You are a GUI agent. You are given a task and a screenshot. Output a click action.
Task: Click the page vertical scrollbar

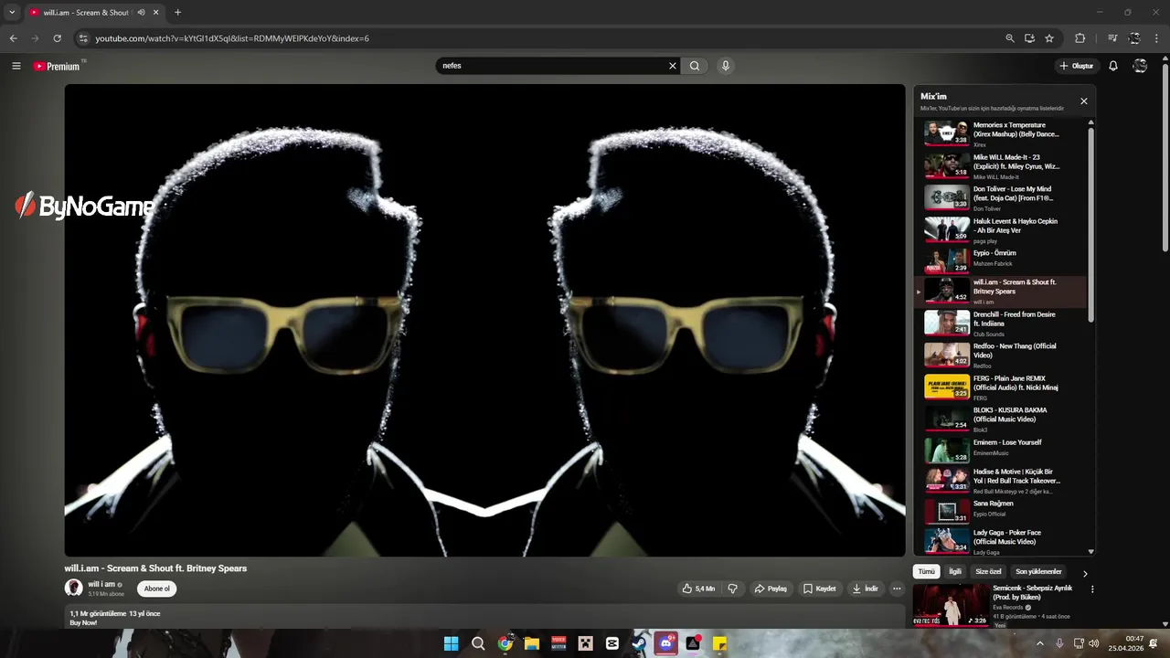tap(1165, 155)
